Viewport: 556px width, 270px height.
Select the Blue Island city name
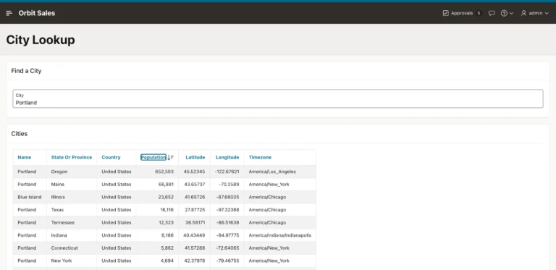tap(30, 197)
